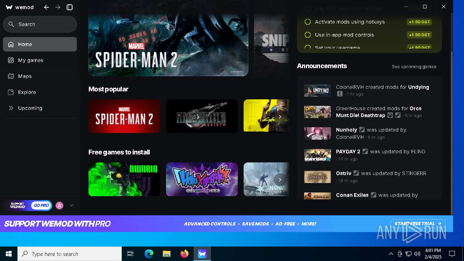
Task: Click Xbox icon beside Deathtrap
Action: (x=390, y=115)
